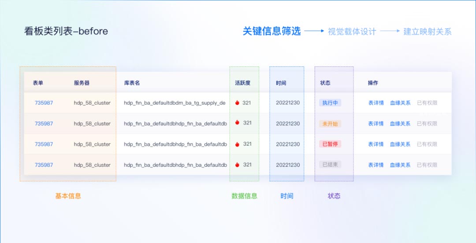Click the 活跃度 column header
476x243 pixels.
242,83
